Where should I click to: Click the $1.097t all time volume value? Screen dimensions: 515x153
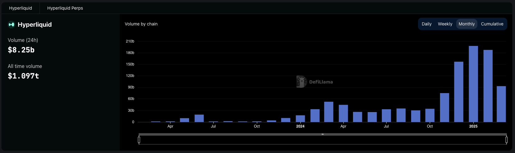23,76
